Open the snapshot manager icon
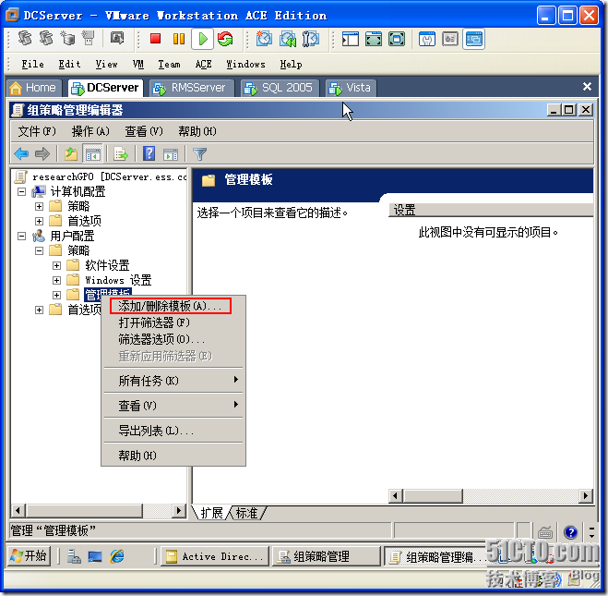This screenshot has height=596, width=608. [x=311, y=39]
